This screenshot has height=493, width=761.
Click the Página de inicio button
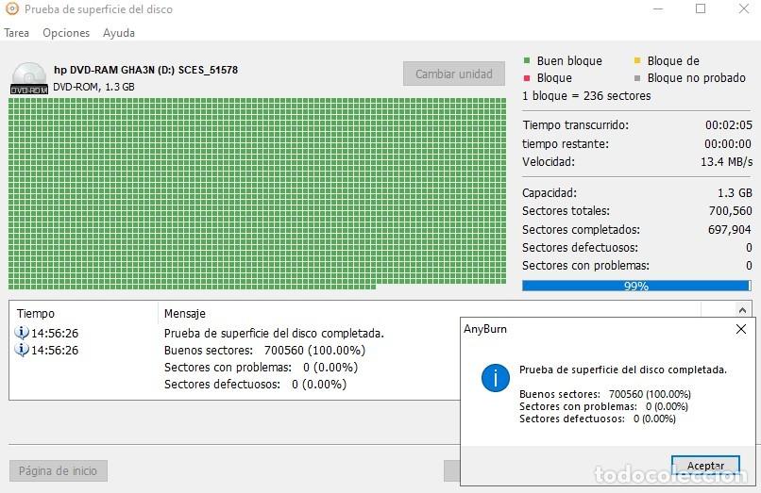(x=59, y=470)
